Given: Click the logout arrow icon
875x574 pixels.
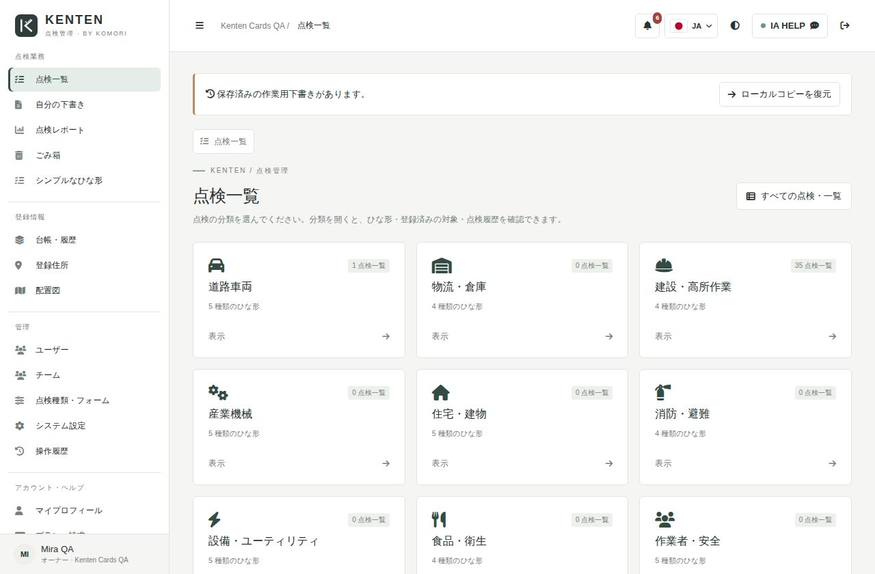Looking at the screenshot, I should click(845, 25).
